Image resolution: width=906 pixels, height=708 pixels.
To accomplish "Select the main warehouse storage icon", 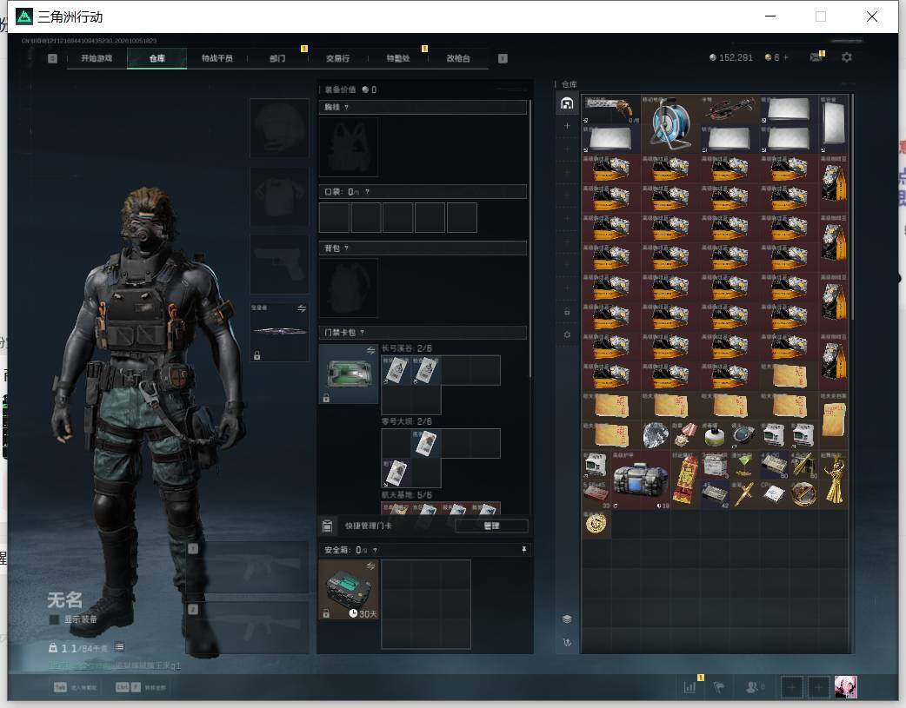I will 567,103.
